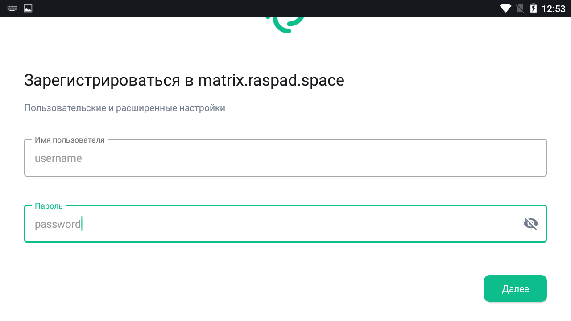Click the no-SIM card icon
The height and width of the screenshot is (321, 571).
[520, 8]
